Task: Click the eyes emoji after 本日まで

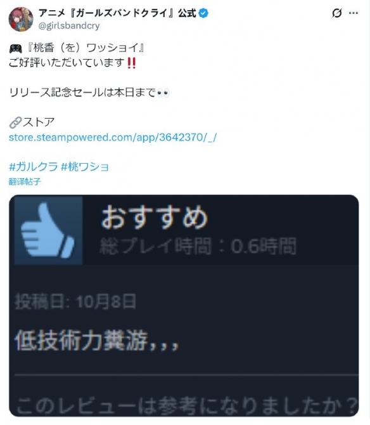Action: coord(163,93)
